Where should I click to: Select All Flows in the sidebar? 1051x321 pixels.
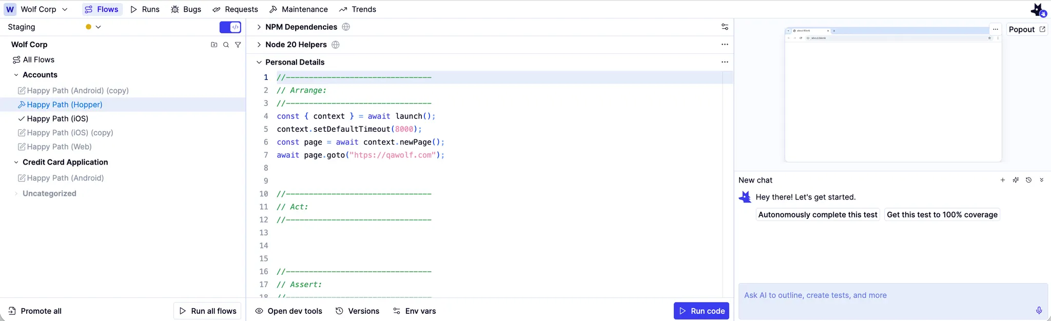[x=34, y=59]
